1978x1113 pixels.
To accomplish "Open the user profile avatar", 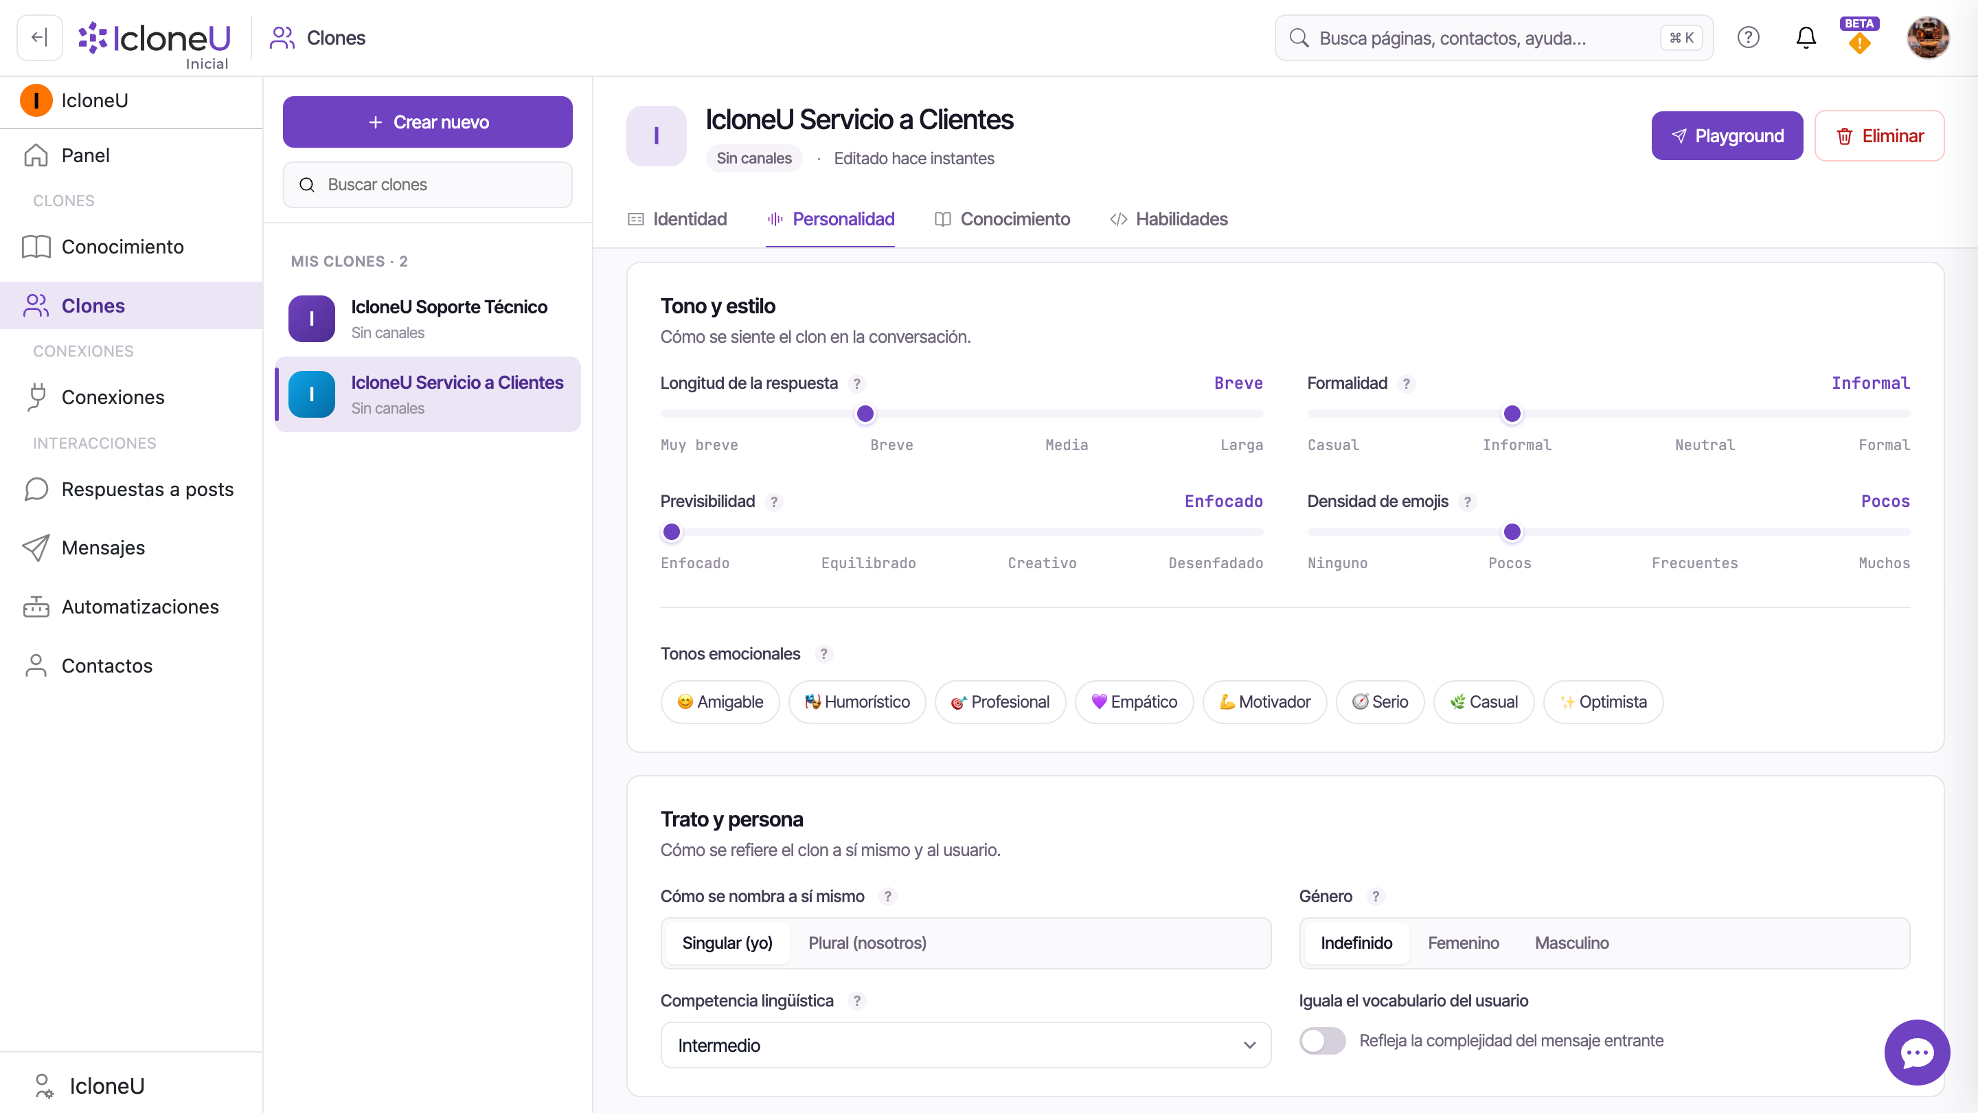I will (1928, 38).
